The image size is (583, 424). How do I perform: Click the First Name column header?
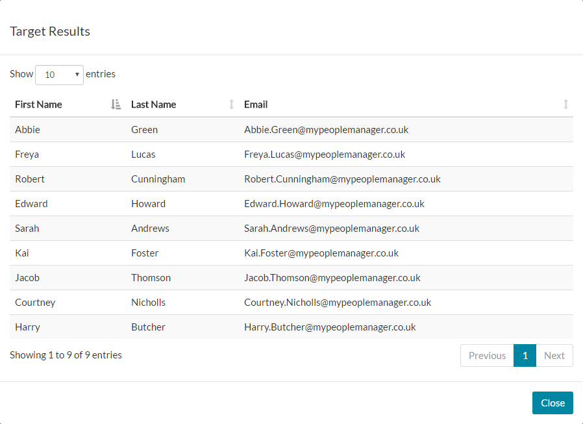[x=39, y=105]
